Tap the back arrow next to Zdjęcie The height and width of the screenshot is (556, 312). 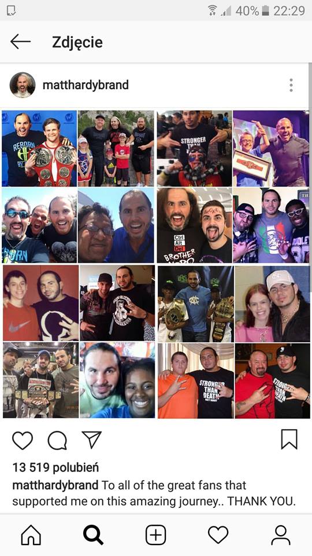[x=21, y=42]
